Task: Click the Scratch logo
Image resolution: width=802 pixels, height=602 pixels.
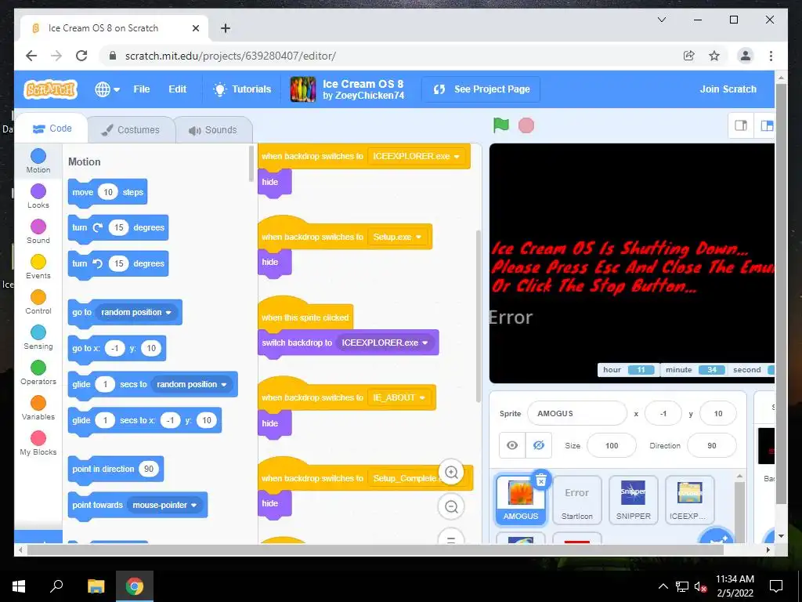Action: coord(50,89)
